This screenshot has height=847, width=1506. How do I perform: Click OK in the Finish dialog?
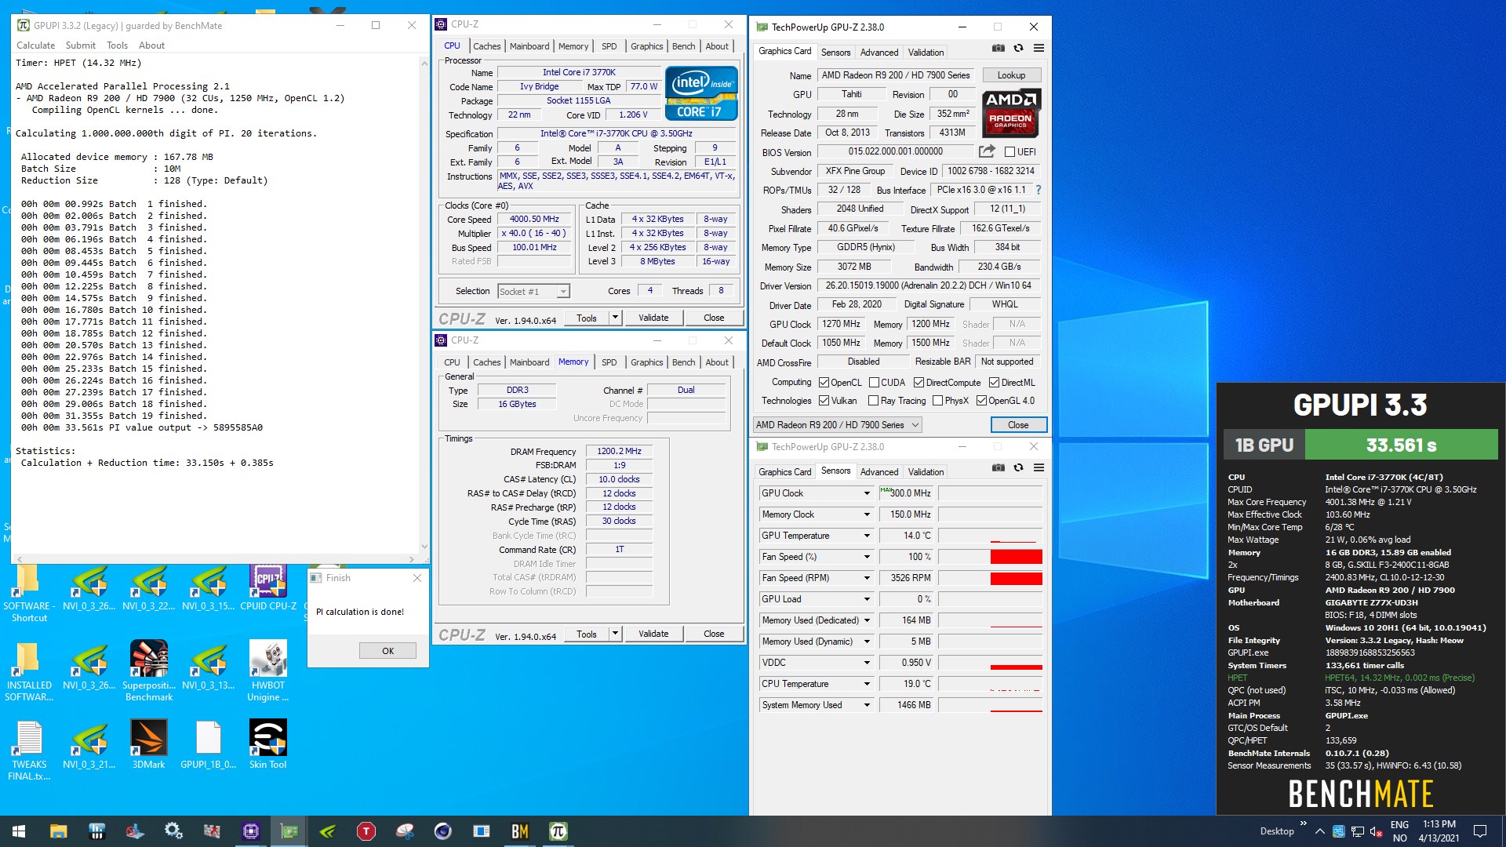[x=387, y=651]
